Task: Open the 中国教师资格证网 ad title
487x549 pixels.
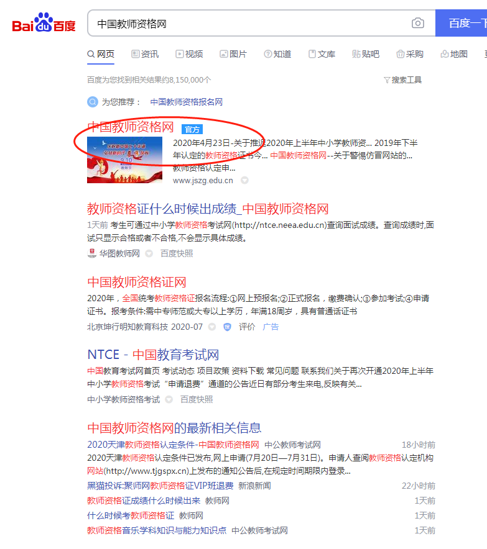Action: (137, 282)
